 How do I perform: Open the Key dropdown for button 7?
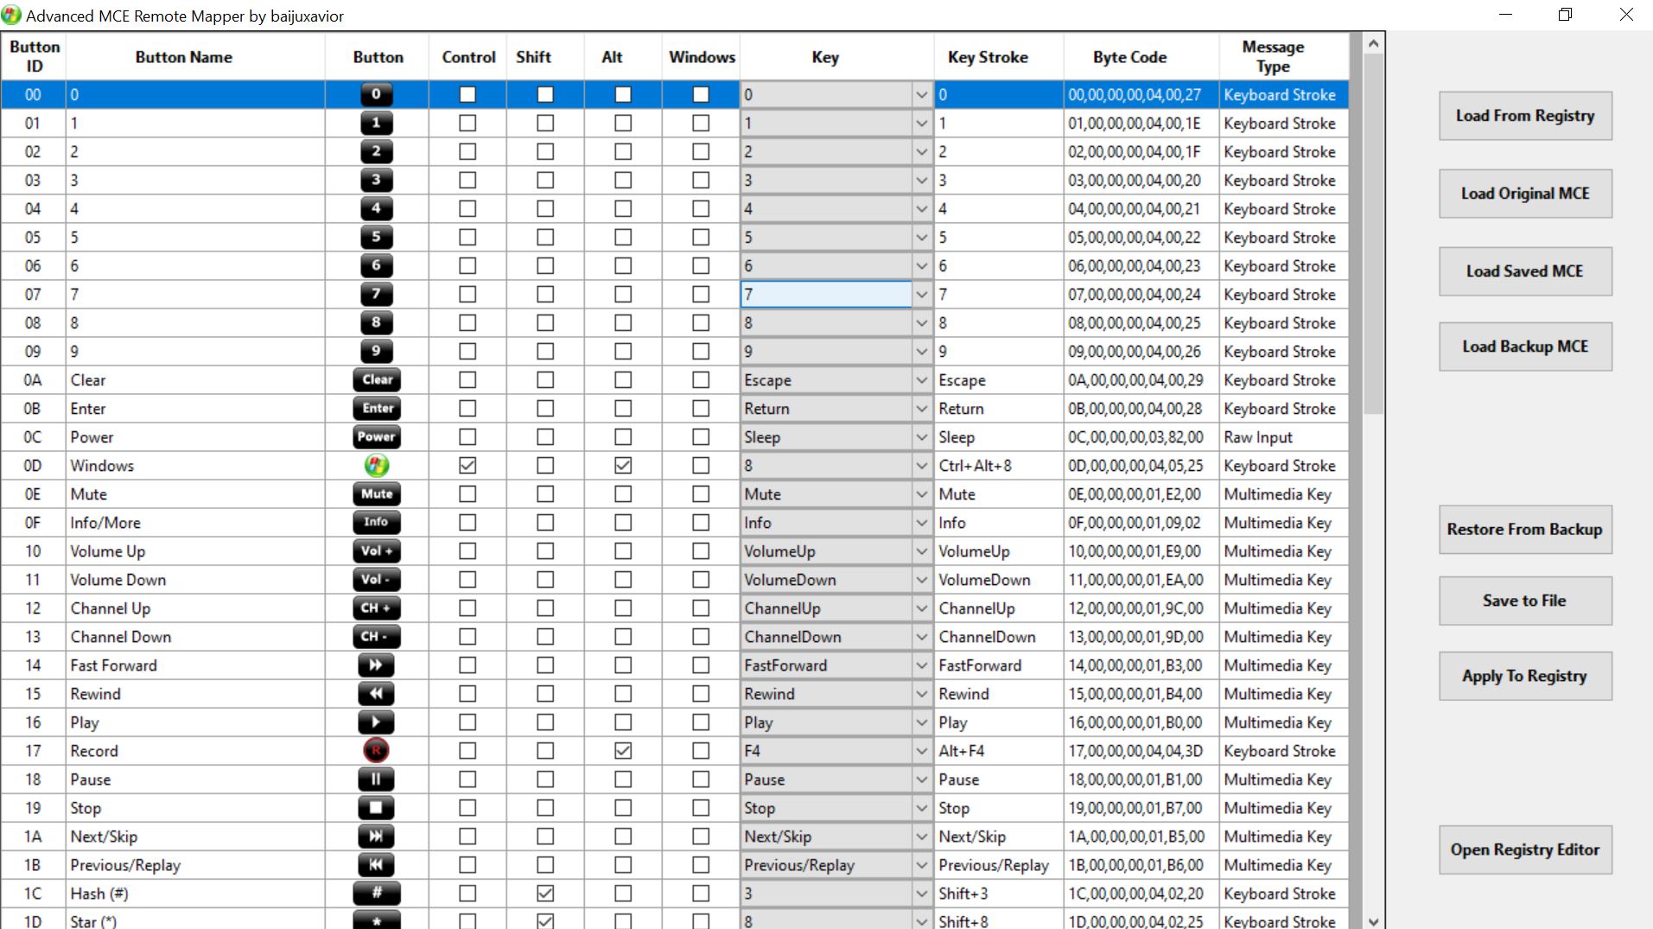(921, 295)
